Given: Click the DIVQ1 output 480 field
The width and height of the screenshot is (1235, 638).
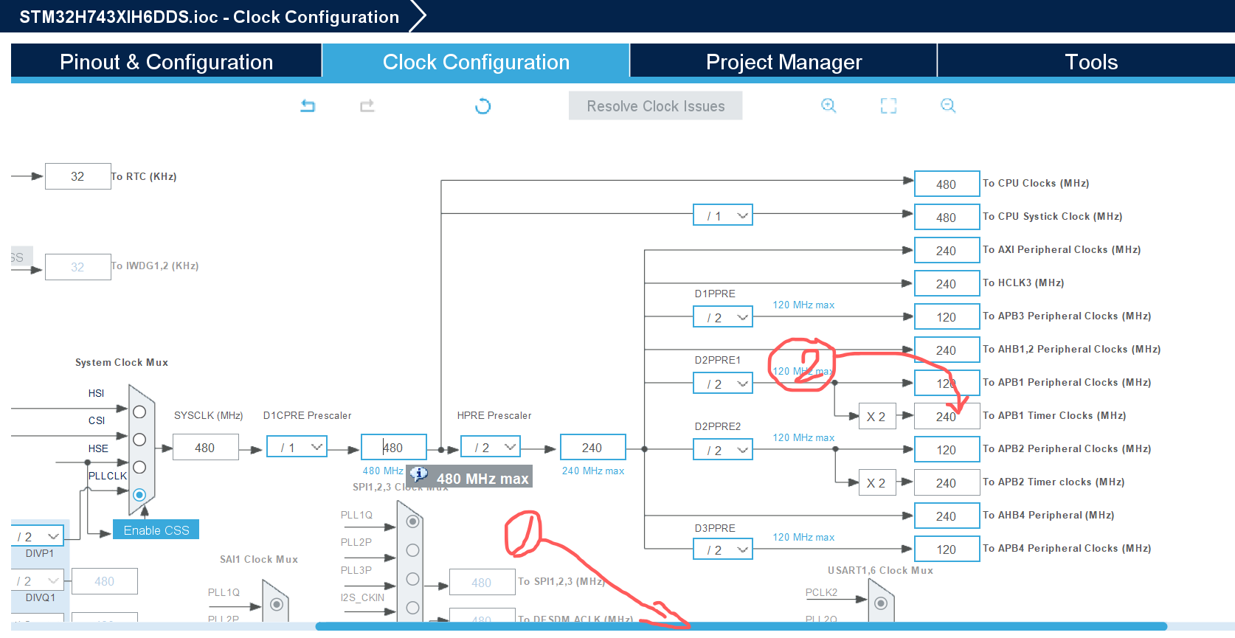Looking at the screenshot, I should coord(104,581).
